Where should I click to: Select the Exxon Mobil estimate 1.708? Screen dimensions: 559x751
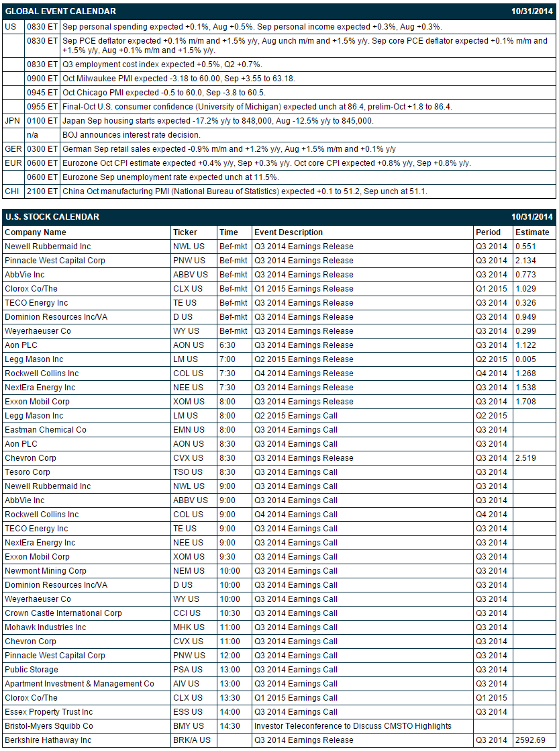coord(525,402)
